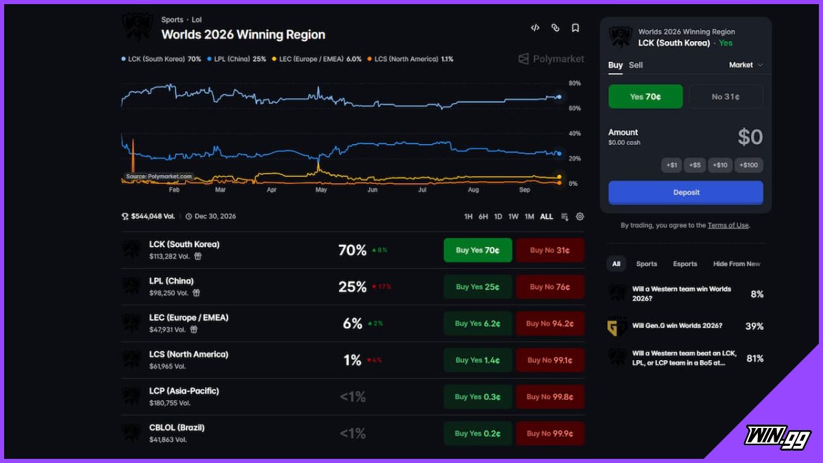This screenshot has height=463, width=823.
Task: Click Buy No 31¢ for LCK
Action: point(550,250)
